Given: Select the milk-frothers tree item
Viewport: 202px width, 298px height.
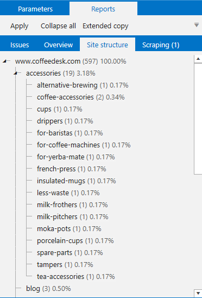Looking at the screenshot, I should 72,204.
